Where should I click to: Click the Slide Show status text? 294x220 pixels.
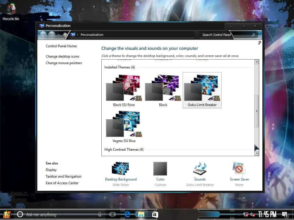pos(121,185)
